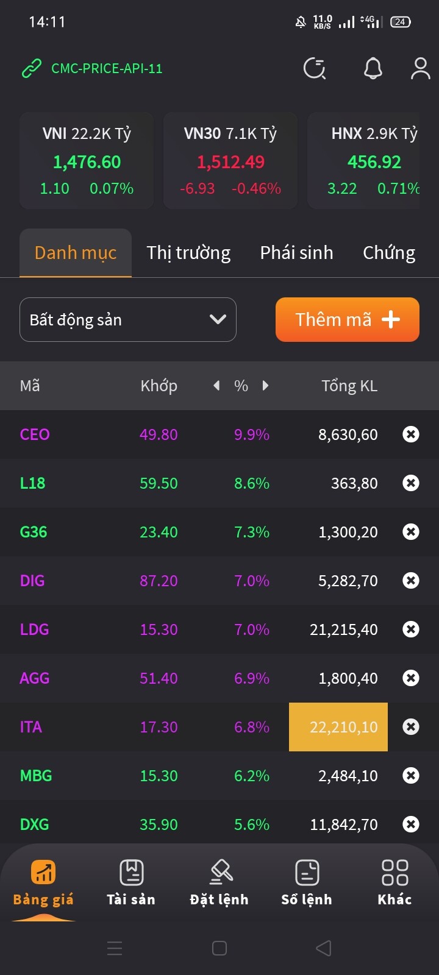Switch % column with right arrow
The width and height of the screenshot is (439, 975).
pyautogui.click(x=265, y=386)
